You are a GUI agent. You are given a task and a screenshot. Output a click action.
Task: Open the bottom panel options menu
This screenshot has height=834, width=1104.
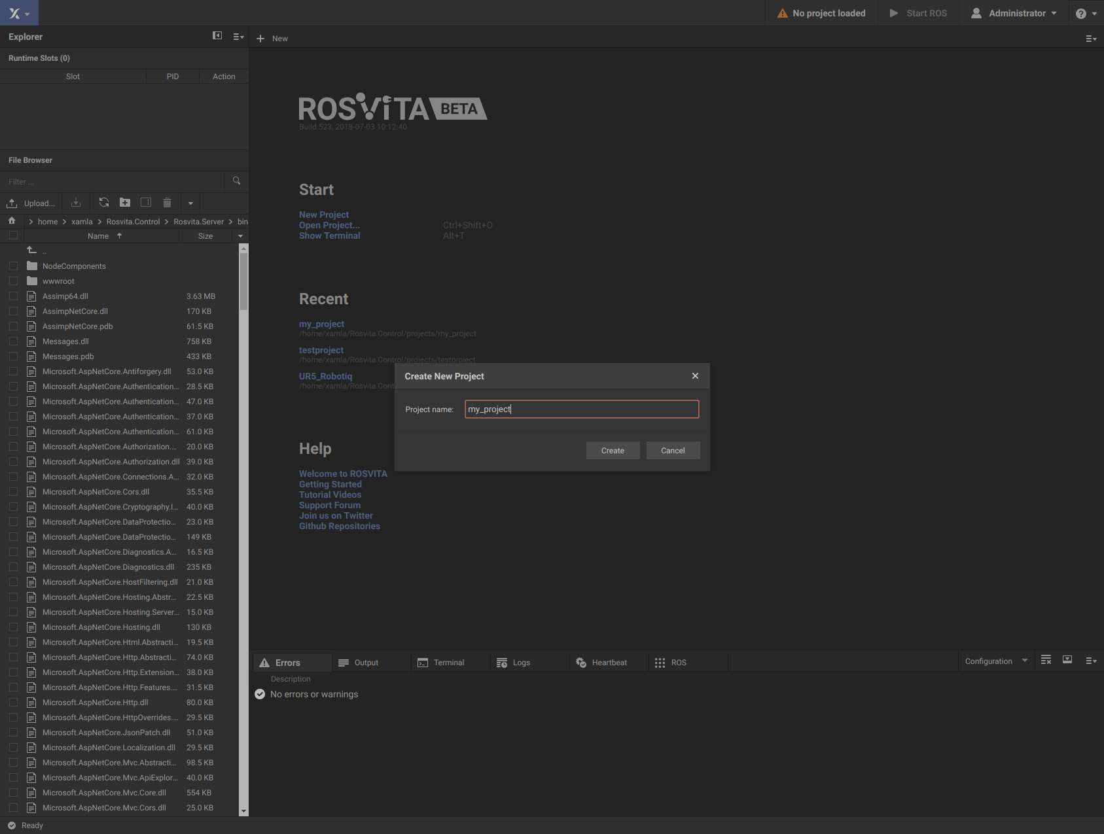tap(1090, 661)
